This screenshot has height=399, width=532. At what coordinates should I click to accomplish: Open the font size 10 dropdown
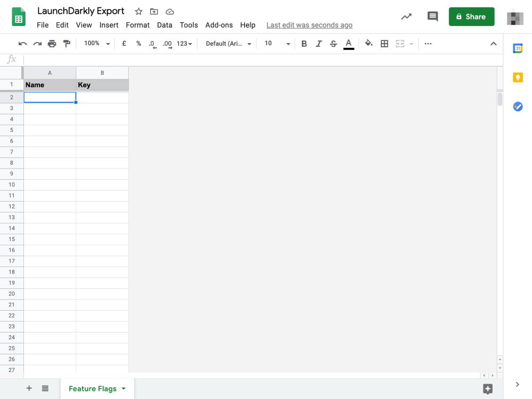(x=277, y=44)
